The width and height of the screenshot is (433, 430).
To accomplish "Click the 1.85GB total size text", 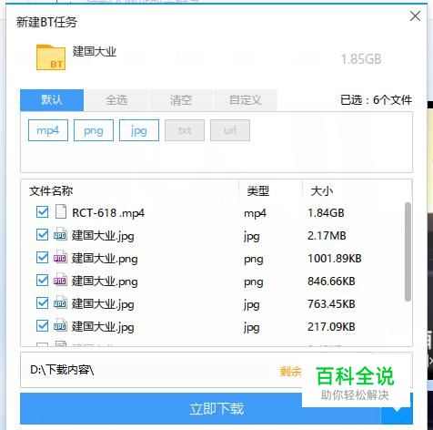I will [x=361, y=59].
